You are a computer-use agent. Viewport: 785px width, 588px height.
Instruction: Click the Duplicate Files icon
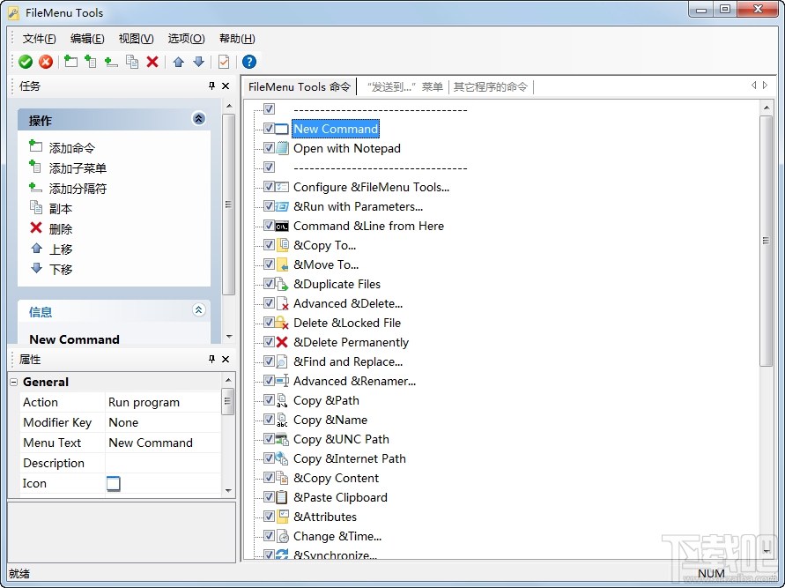(282, 284)
